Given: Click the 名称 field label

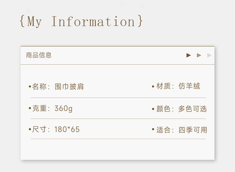Looking at the screenshot, I should pos(40,87).
